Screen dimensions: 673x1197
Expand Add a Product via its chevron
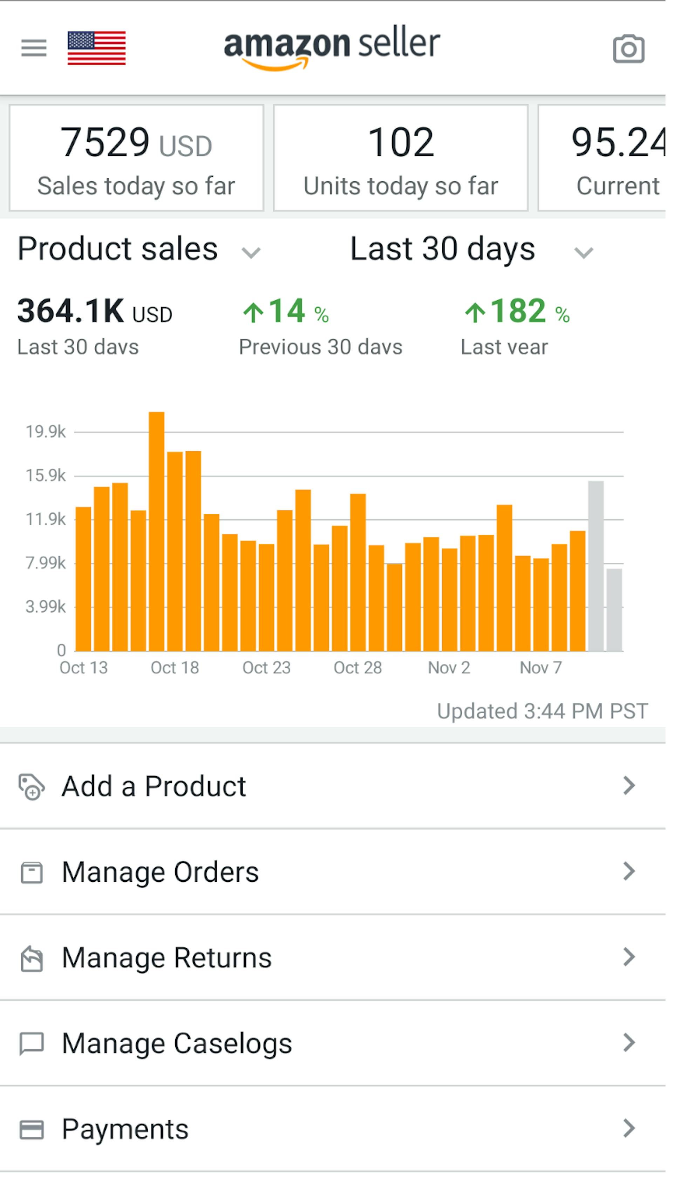(628, 786)
